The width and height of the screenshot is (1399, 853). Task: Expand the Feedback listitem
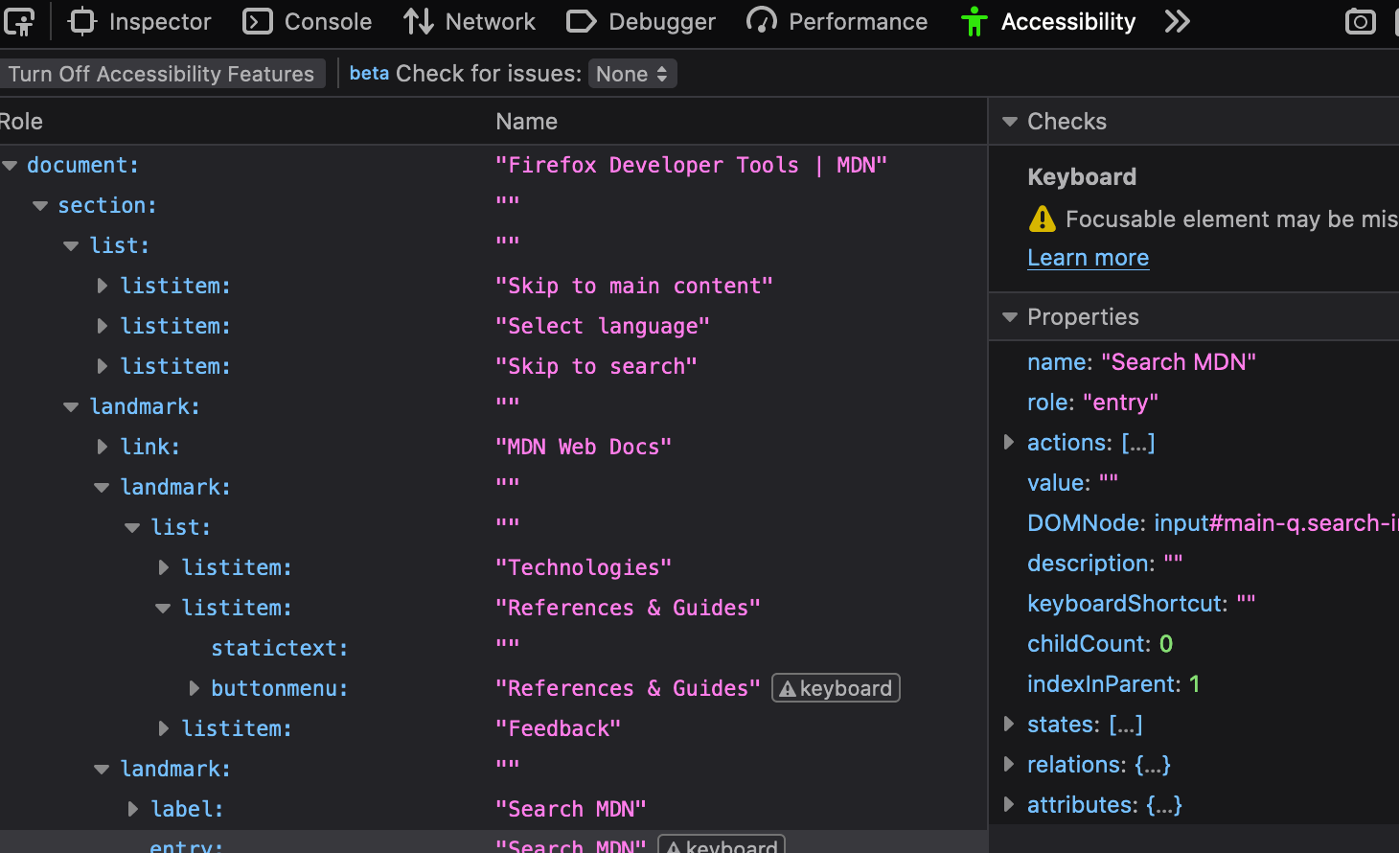click(164, 728)
